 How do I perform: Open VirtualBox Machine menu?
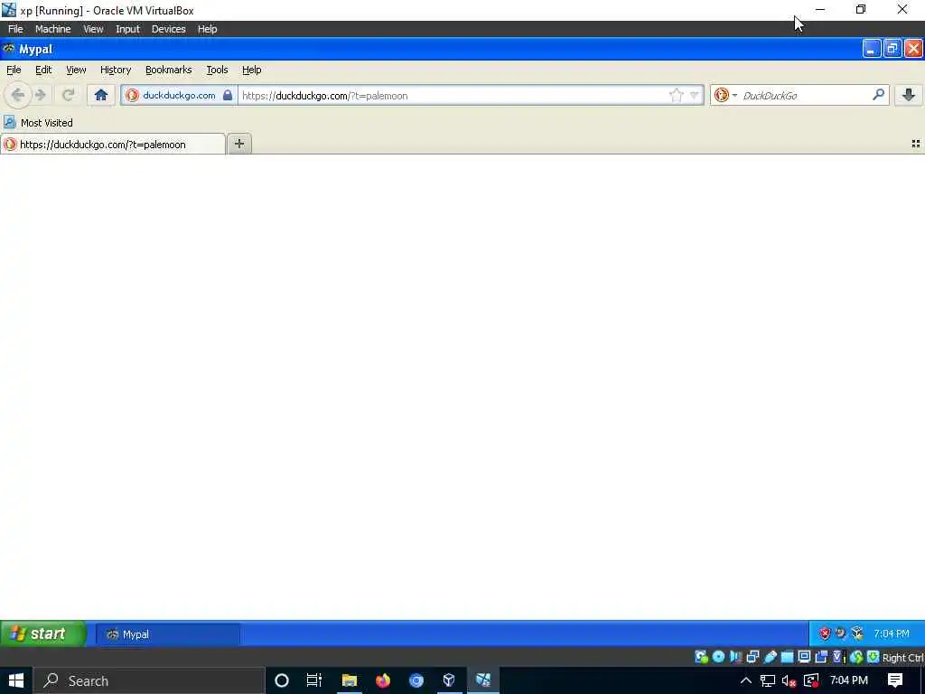(x=52, y=29)
